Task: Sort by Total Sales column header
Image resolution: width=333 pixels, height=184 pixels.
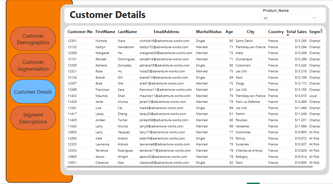Action: pyautogui.click(x=296, y=32)
